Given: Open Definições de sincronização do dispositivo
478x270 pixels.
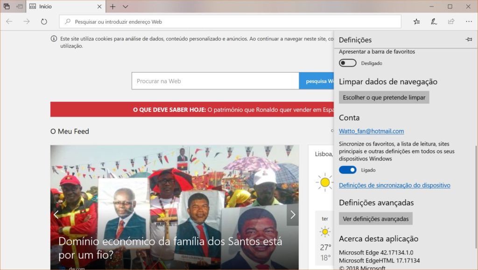Looking at the screenshot, I should pos(394,185).
